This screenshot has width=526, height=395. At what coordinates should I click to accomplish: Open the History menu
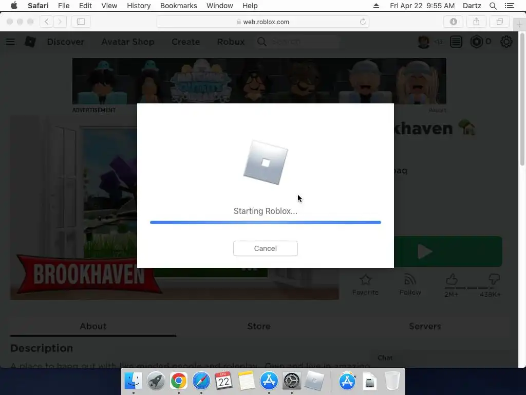coord(139,6)
